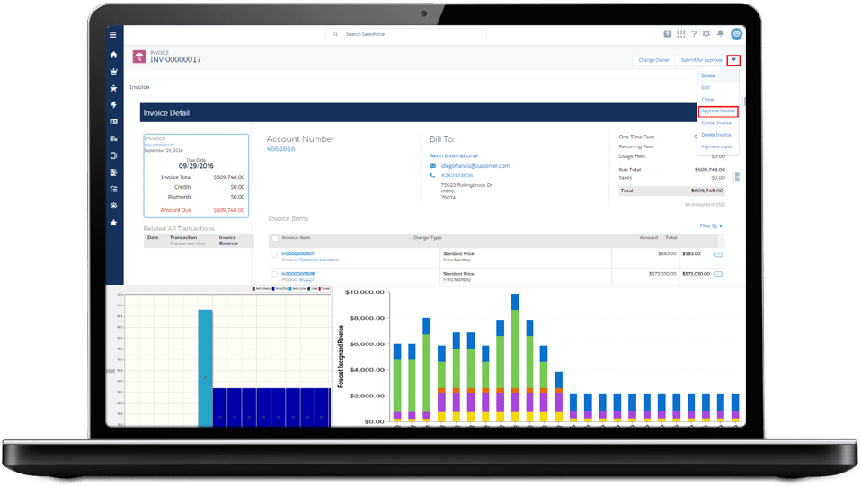Choose Approve Invoice from the menu

pyautogui.click(x=718, y=110)
